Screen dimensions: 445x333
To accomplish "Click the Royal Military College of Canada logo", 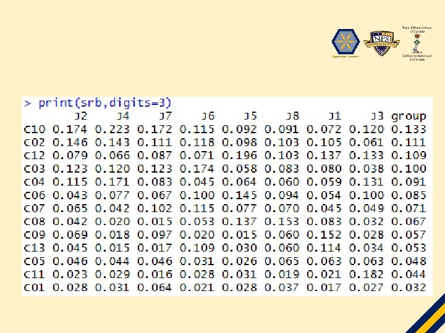I will (417, 43).
